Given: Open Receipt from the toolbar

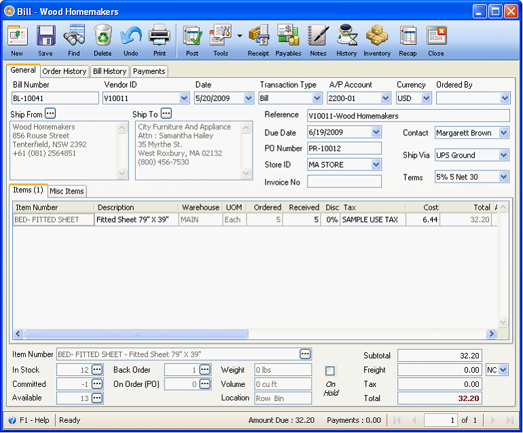Looking at the screenshot, I should (259, 40).
